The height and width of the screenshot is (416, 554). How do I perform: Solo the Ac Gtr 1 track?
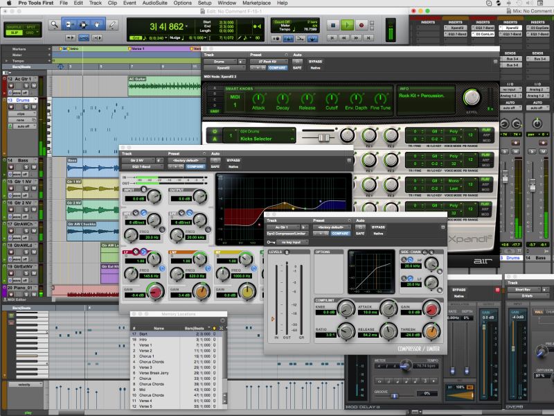[26, 85]
